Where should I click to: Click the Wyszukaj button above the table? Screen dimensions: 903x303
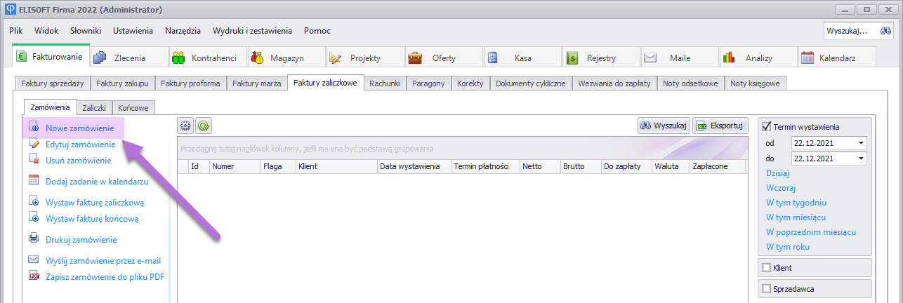[664, 126]
